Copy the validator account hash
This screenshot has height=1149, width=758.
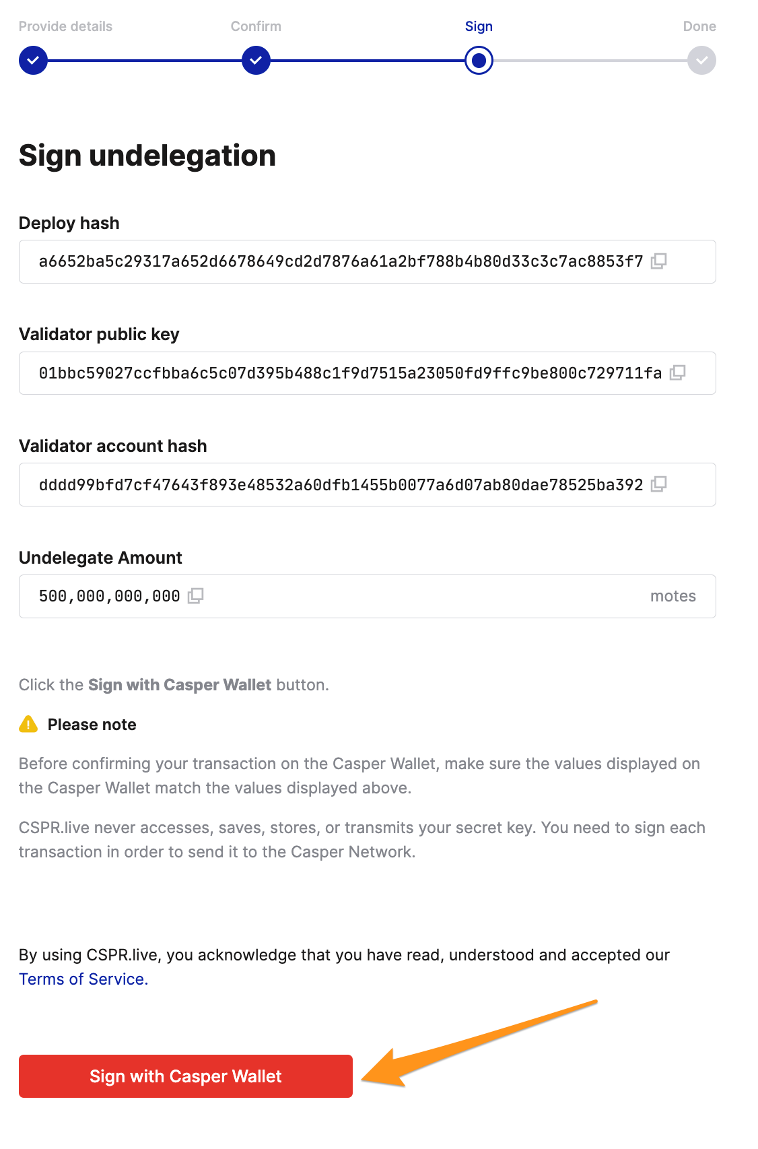coord(658,484)
